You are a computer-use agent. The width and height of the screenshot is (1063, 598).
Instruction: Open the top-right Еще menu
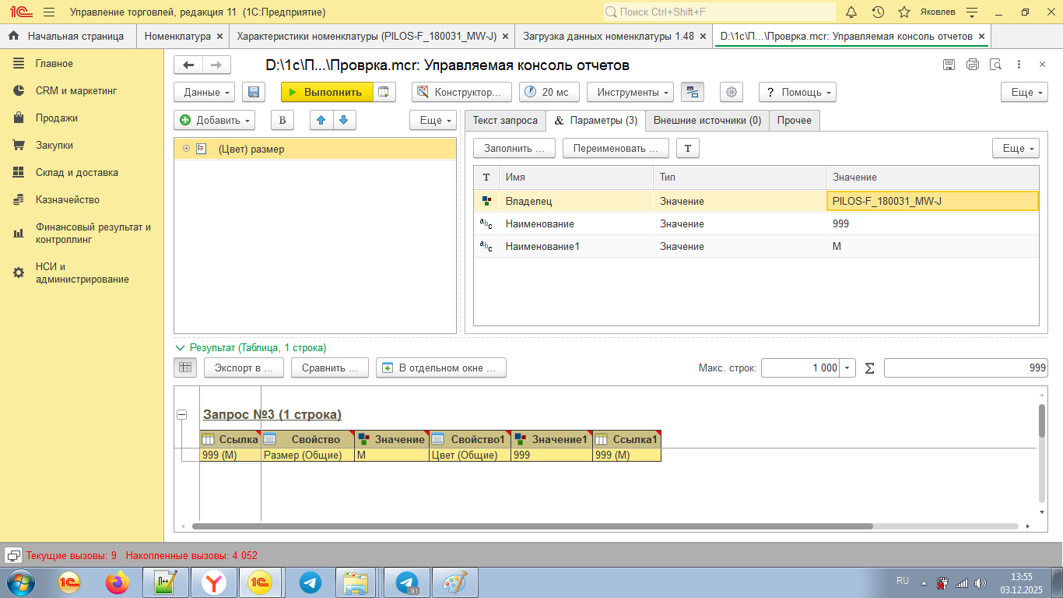pyautogui.click(x=1024, y=92)
